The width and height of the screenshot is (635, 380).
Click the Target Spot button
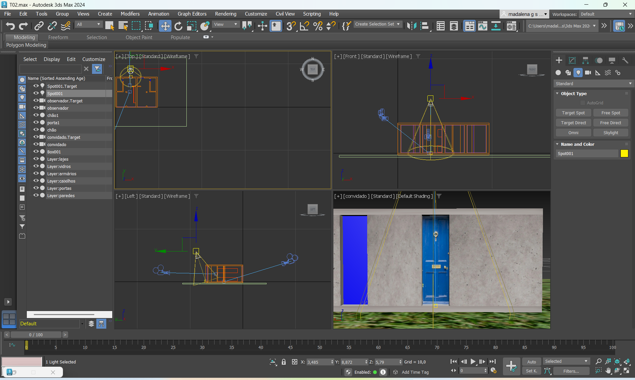pos(573,113)
